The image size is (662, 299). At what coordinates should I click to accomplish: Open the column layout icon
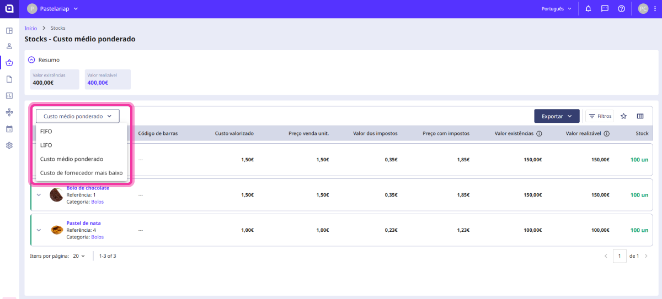pos(640,116)
